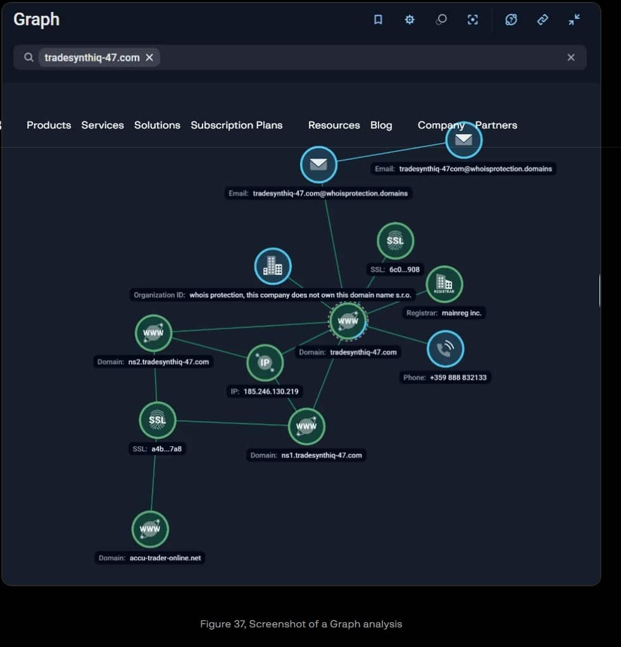Click the mainreg inc. registrar node

click(x=444, y=284)
